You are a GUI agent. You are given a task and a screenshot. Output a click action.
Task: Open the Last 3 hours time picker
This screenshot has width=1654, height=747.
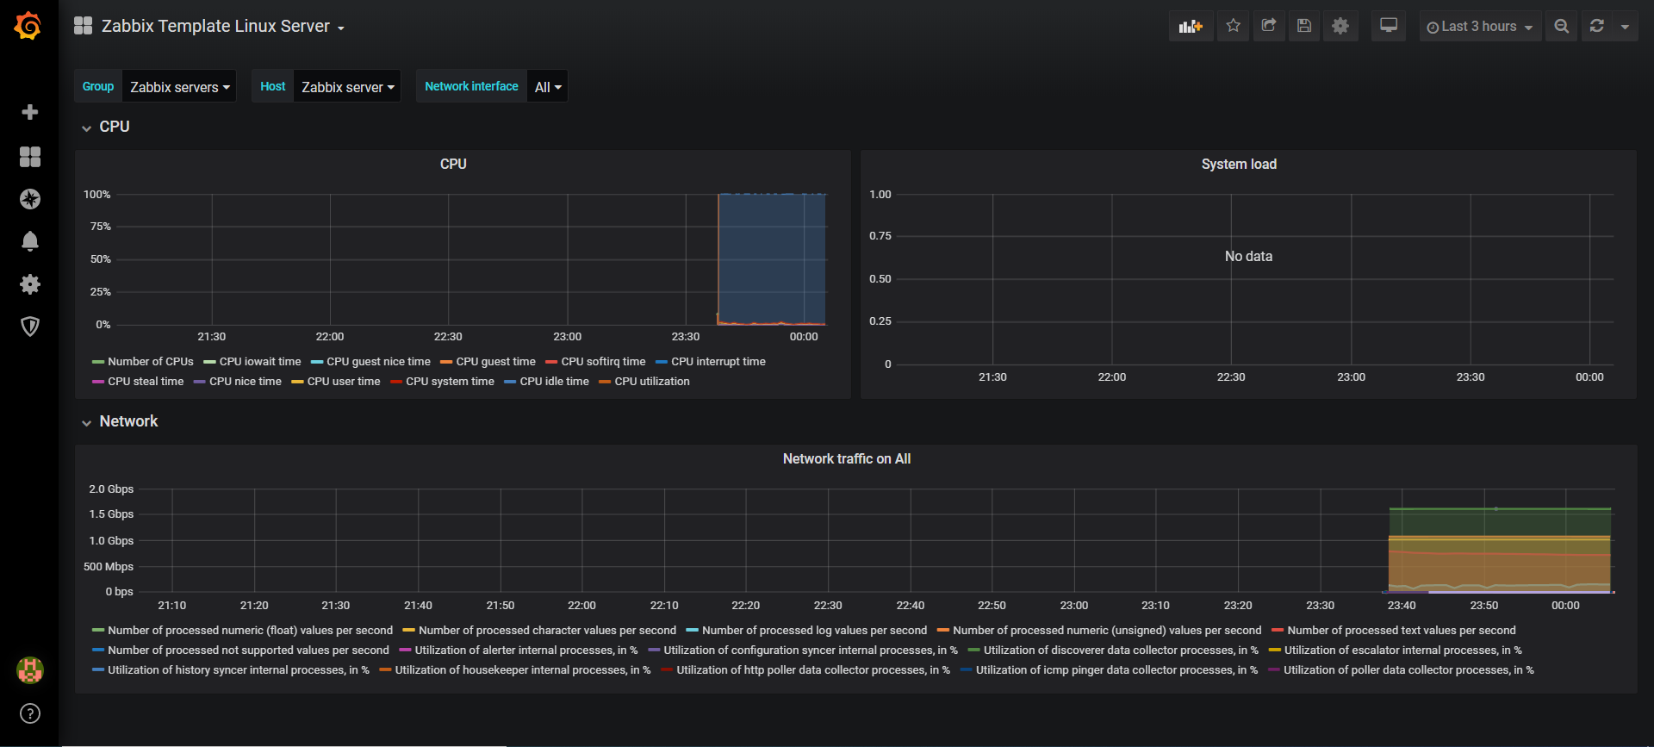(x=1480, y=27)
